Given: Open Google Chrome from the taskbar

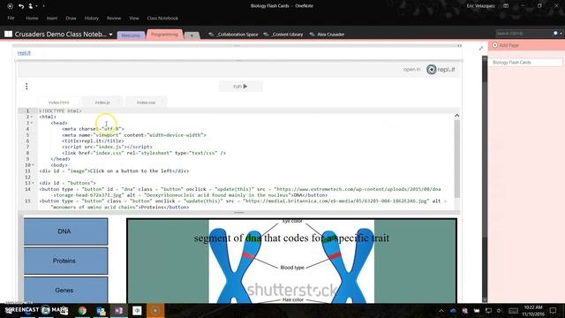Looking at the screenshot, I should tap(82, 310).
